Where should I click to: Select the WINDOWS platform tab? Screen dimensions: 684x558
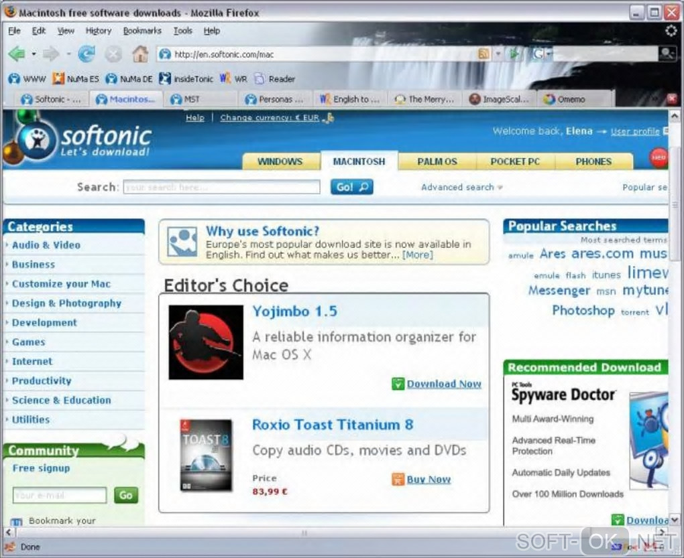[x=280, y=161]
